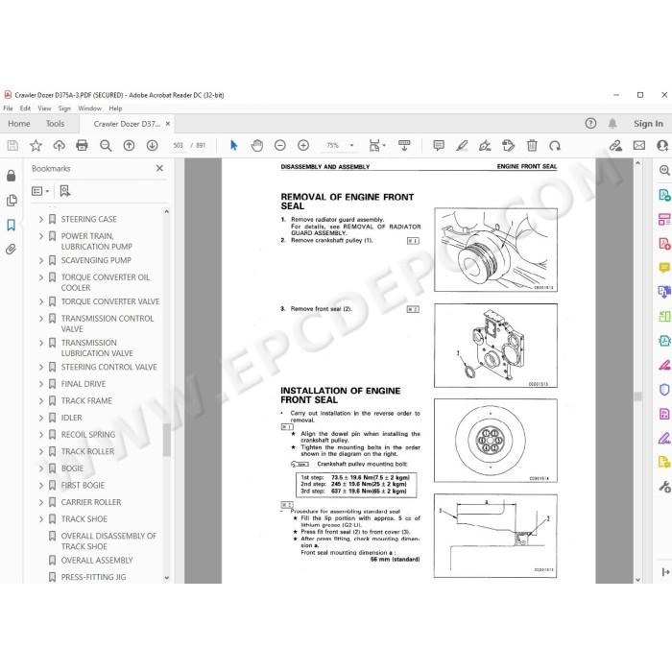This screenshot has width=672, height=672.
Task: Expand FINAL DRIVE bookmark
Action: (x=41, y=384)
